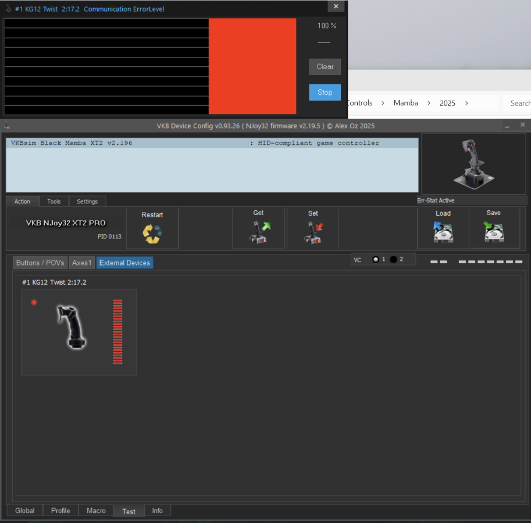Click the red segmented level meter
The height and width of the screenshot is (523, 531).
pyautogui.click(x=117, y=332)
